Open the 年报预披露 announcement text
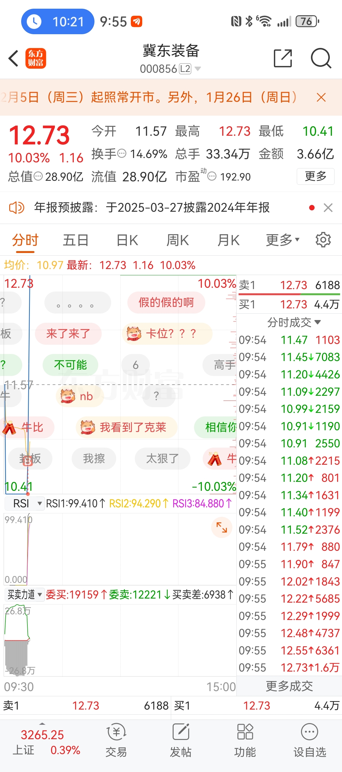The width and height of the screenshot is (342, 772). (x=152, y=207)
